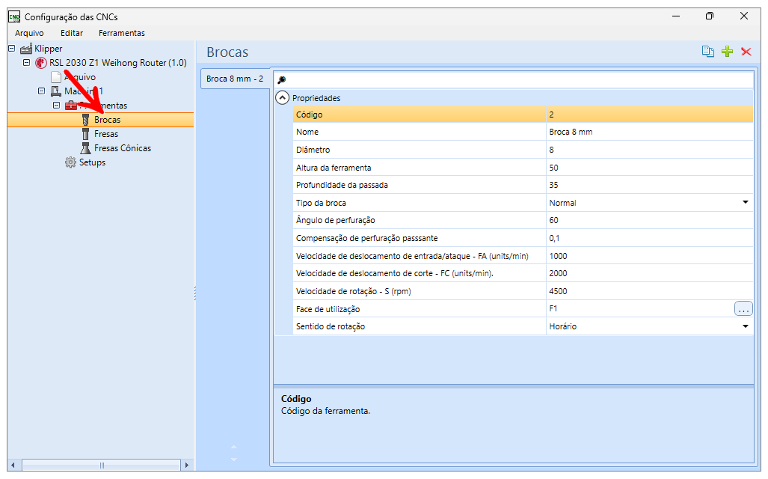Collapse the Ferramentas tree node
The width and height of the screenshot is (768, 479).
coord(56,105)
